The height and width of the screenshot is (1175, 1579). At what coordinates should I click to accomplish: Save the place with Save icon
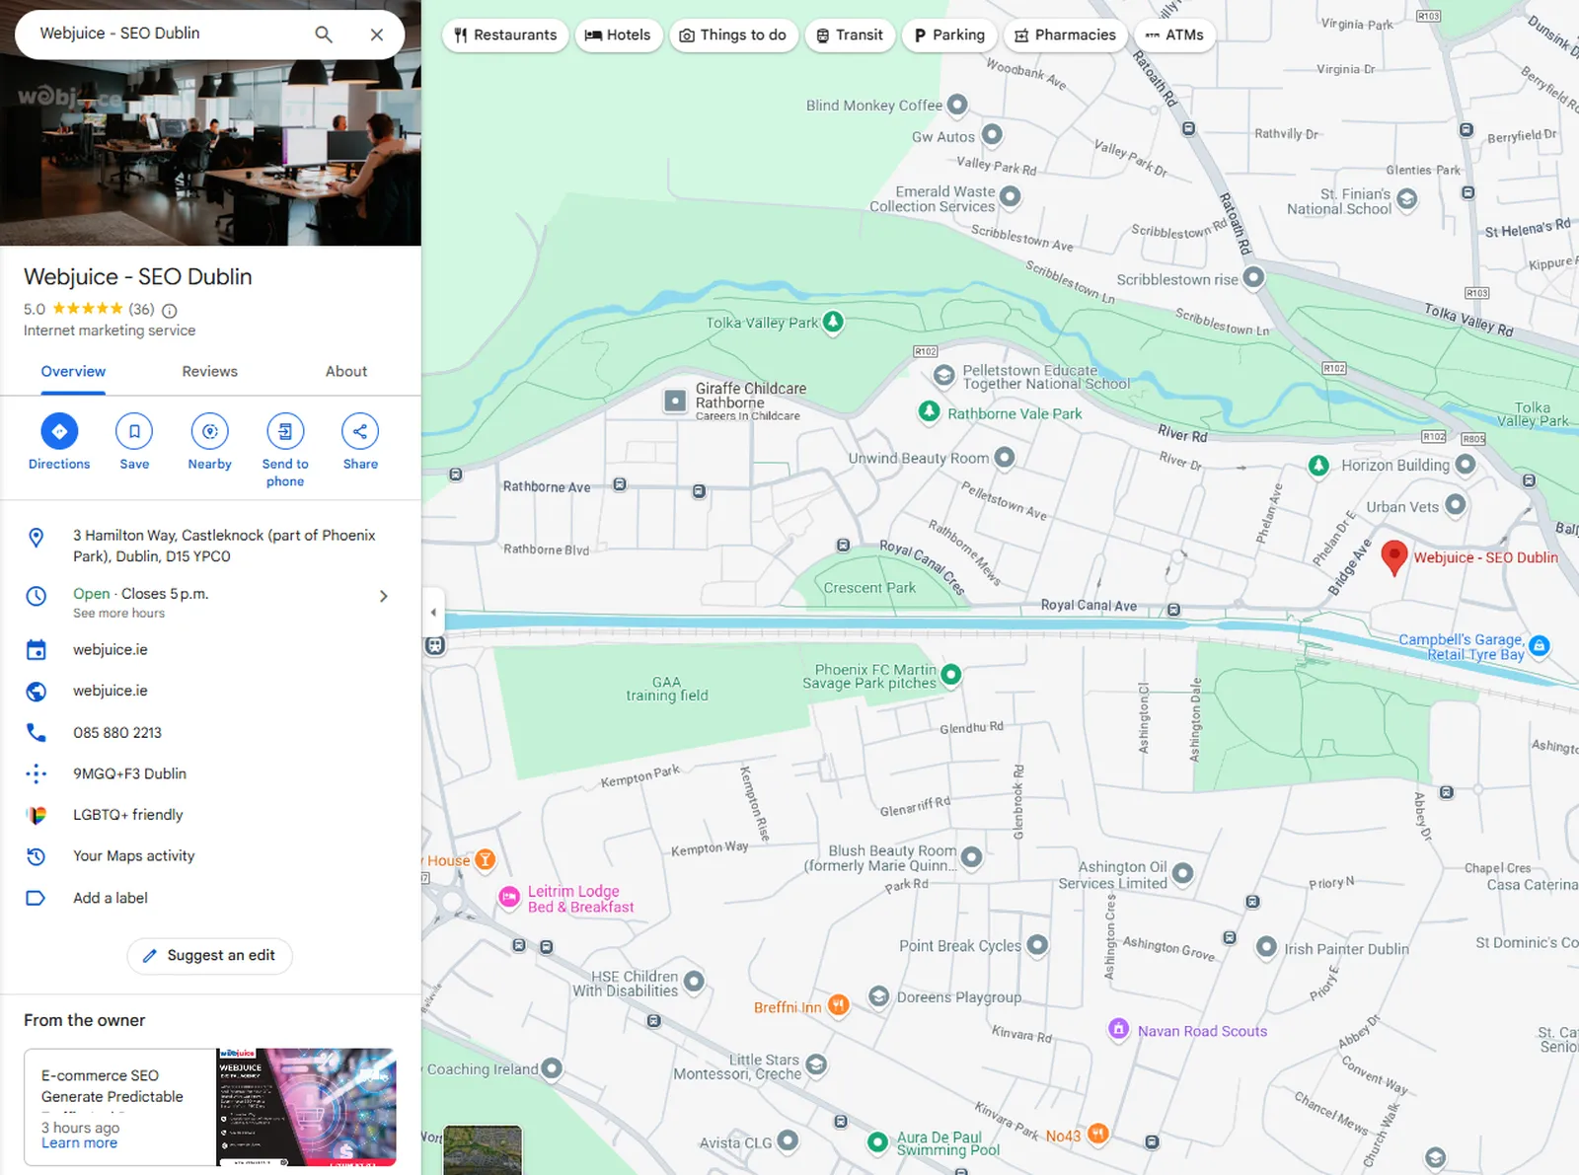tap(134, 431)
